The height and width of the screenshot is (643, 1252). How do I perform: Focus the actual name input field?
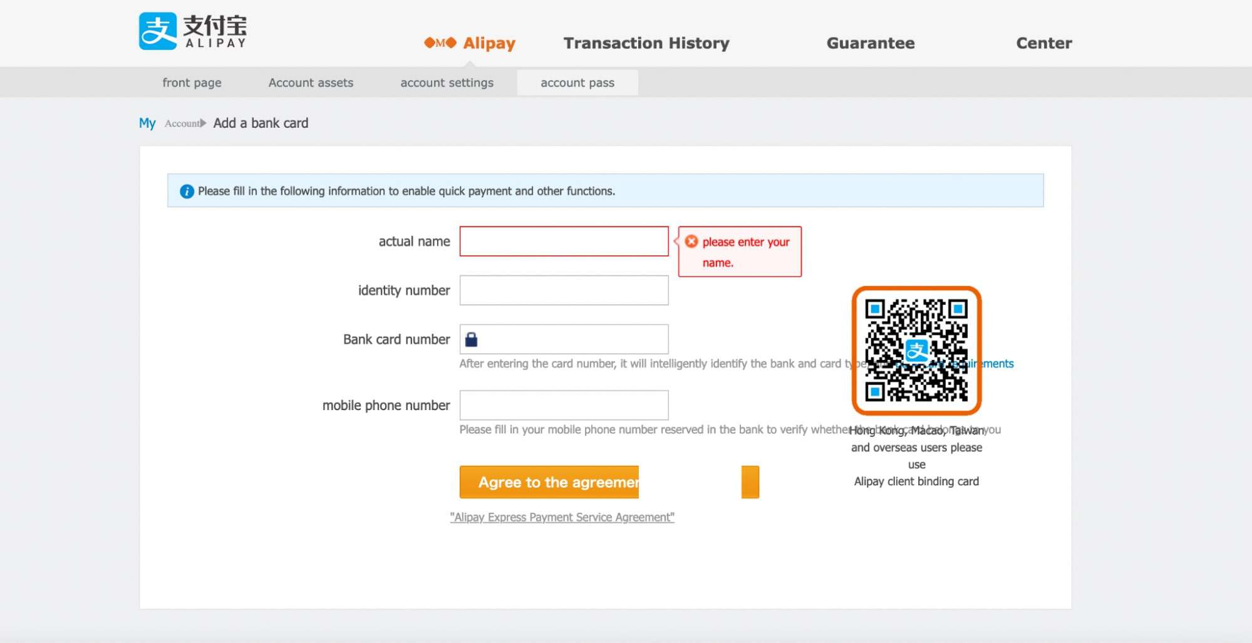(x=564, y=241)
